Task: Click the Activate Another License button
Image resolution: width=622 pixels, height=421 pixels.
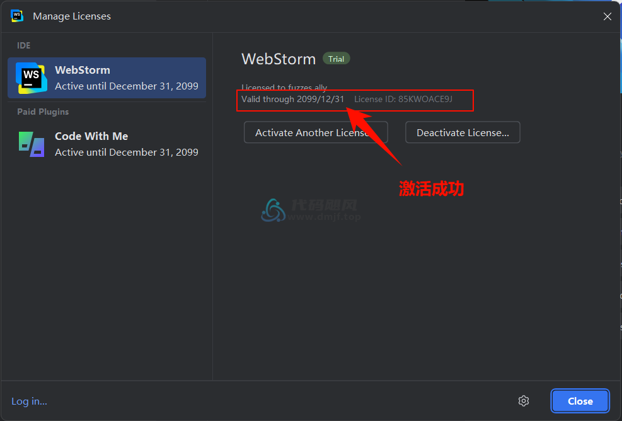Action: tap(316, 132)
